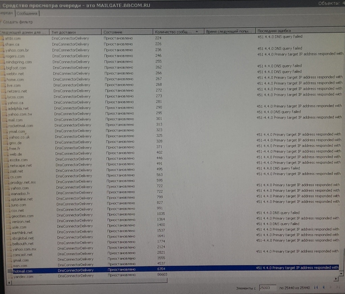Click the queue icon next to bellsouth.net
The width and height of the screenshot is (345, 294).
(x=9, y=244)
